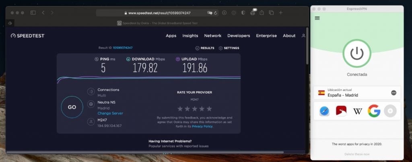412x162 pixels.
Task: Open the Insights menu
Action: pos(190,36)
